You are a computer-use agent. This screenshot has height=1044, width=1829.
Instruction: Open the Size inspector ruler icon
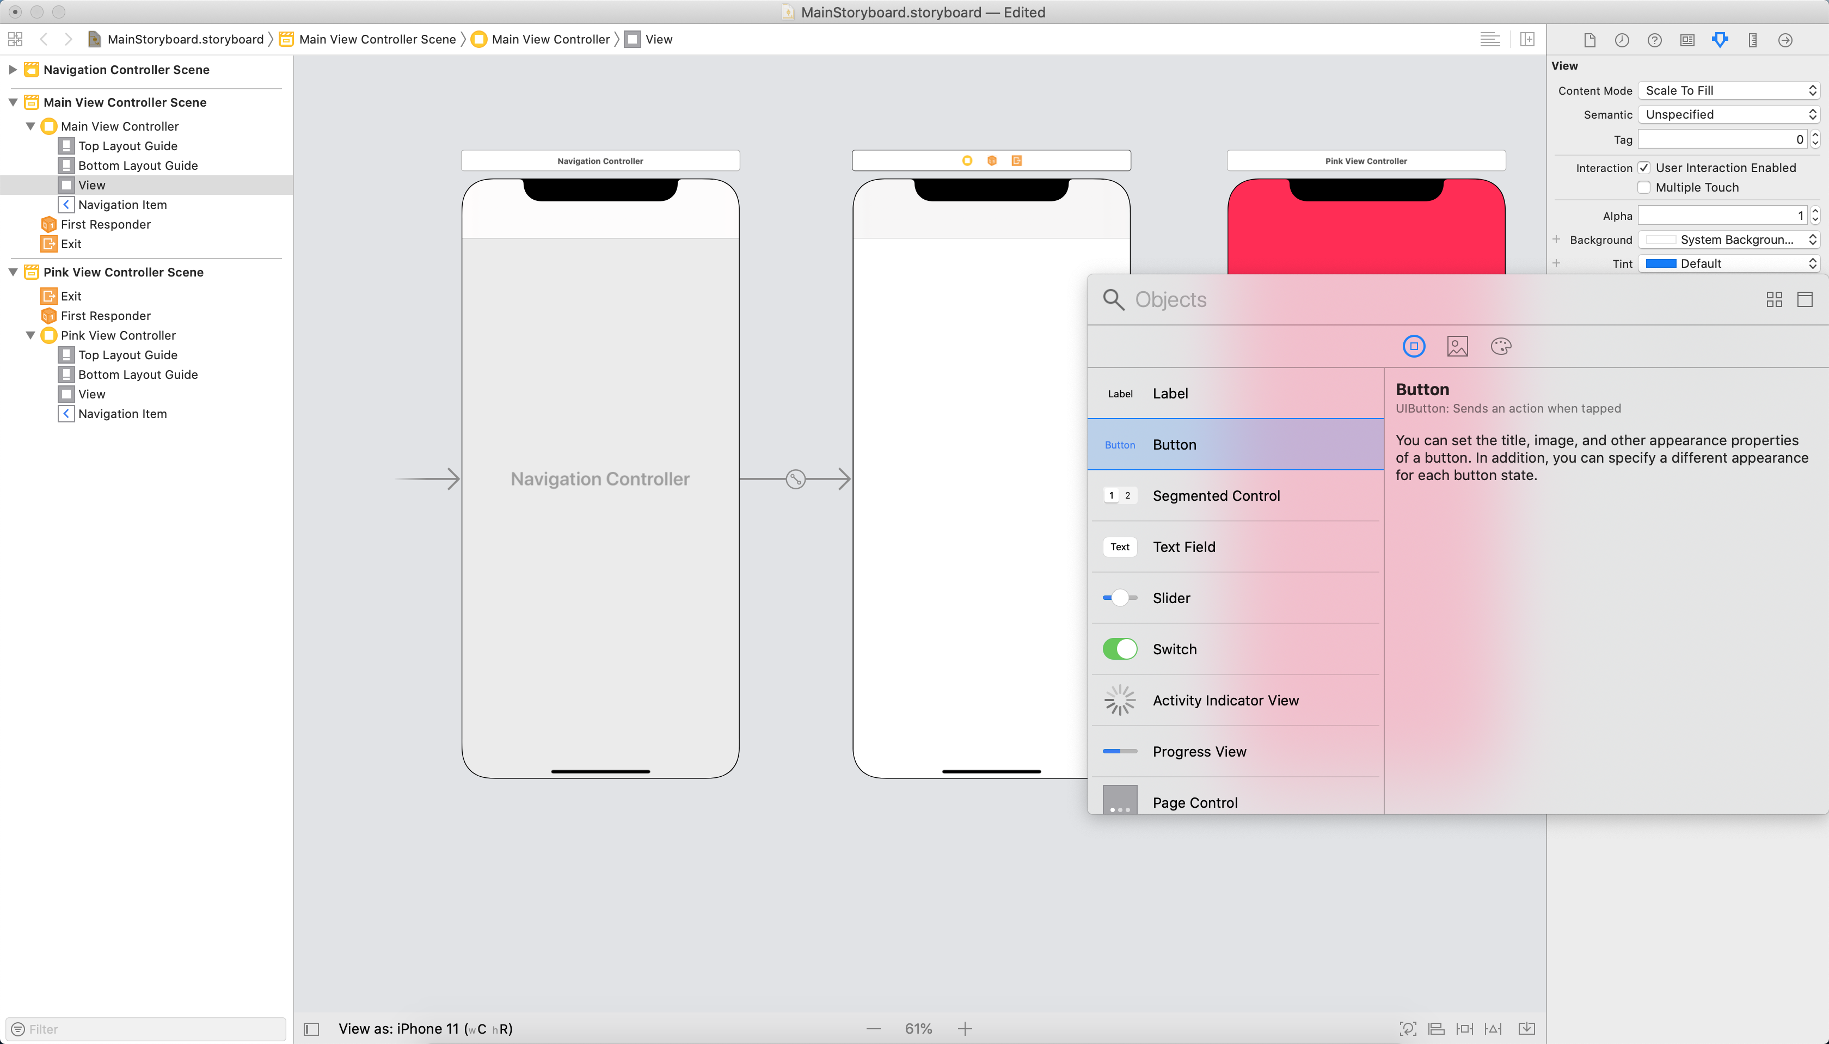tap(1752, 40)
